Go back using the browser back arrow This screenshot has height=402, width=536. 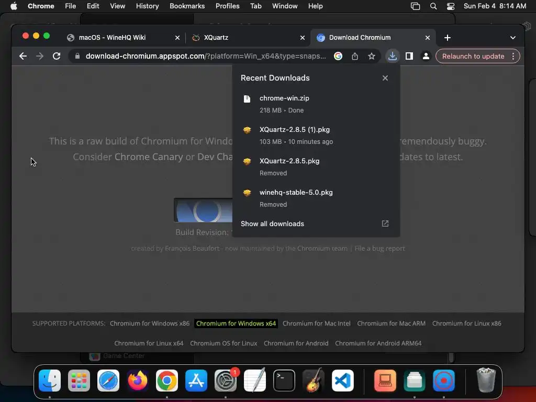(x=23, y=56)
